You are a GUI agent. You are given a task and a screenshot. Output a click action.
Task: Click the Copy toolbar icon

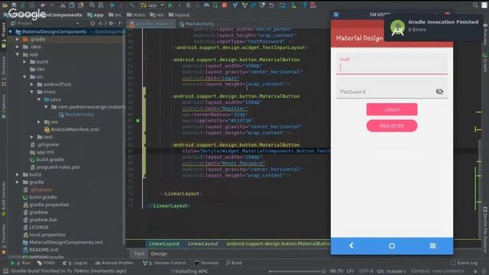[72, 5]
